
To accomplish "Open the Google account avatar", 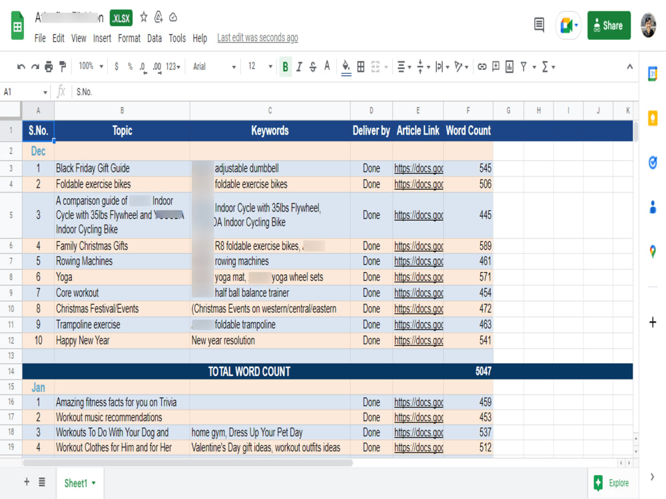I will tap(648, 25).
